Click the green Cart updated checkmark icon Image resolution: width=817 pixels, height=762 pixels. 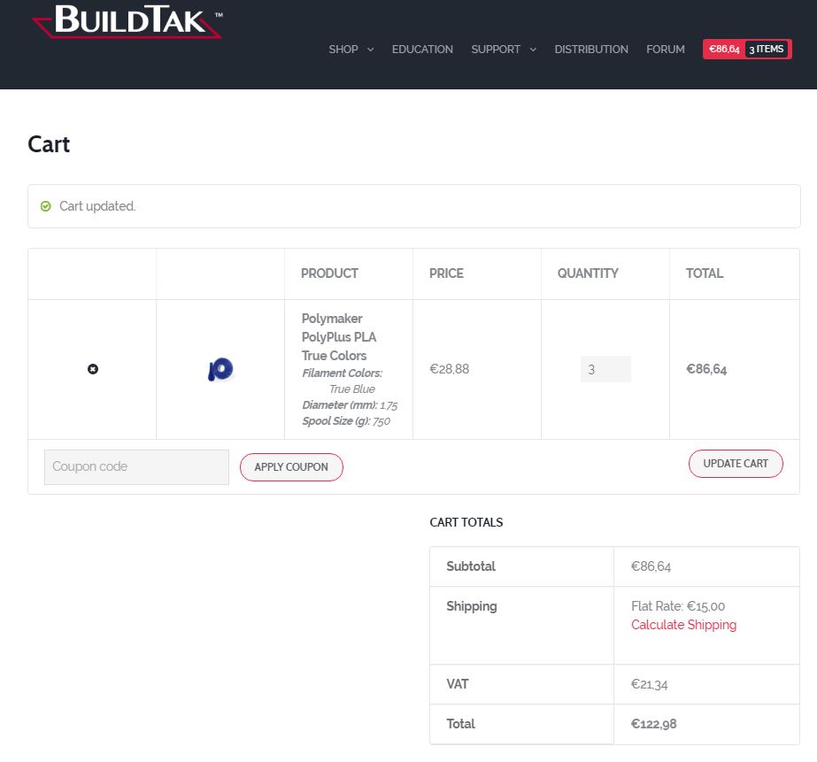tap(46, 206)
